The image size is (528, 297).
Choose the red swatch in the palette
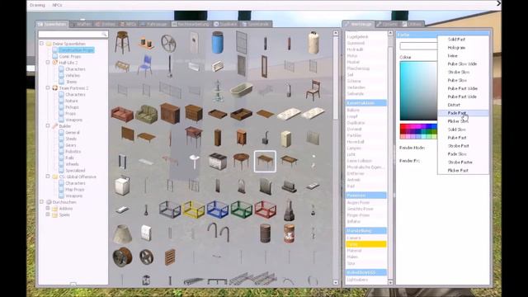tap(403, 127)
